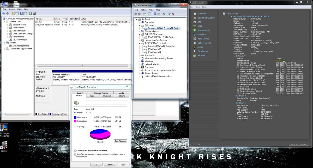Select the Audio icon in Speccy
Screen dimensions: 313x168
(195, 47)
